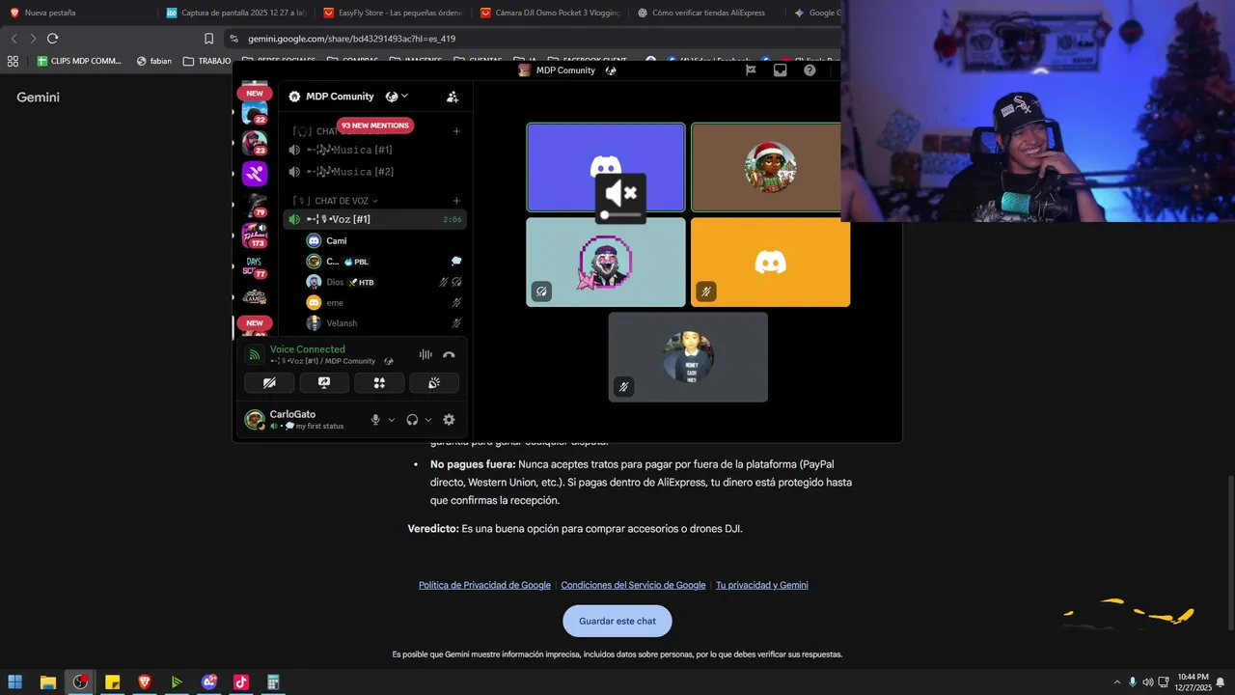Viewport: 1235px width, 695px height.
Task: Open fabian bookmark
Action: (x=153, y=61)
